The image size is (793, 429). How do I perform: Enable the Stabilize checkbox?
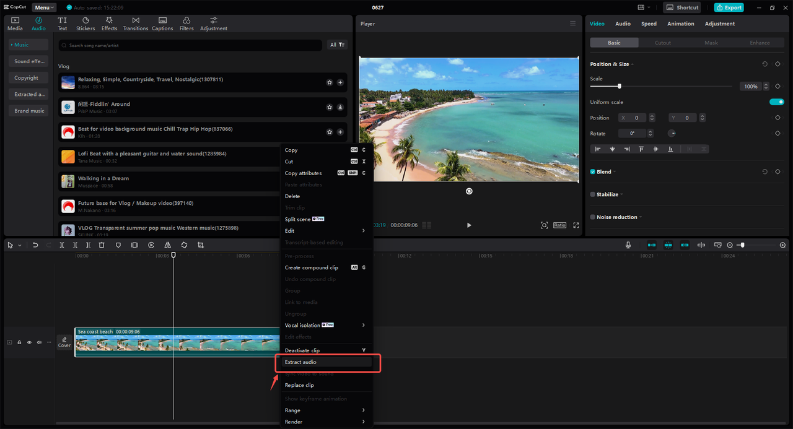pyautogui.click(x=593, y=194)
